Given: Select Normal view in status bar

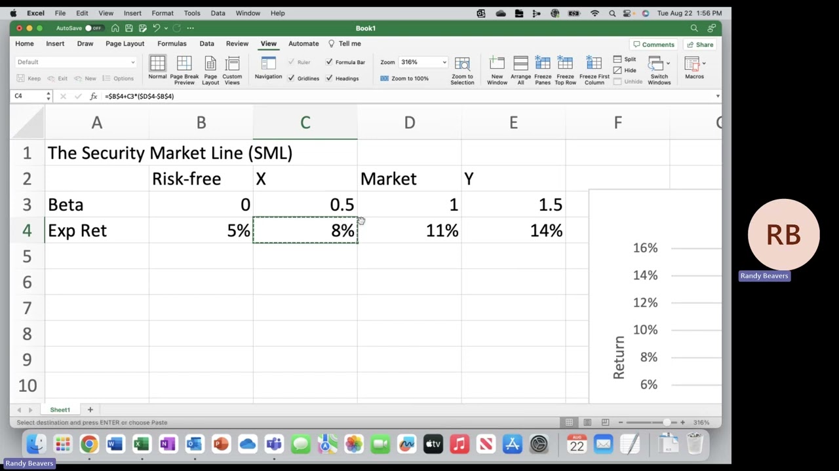Looking at the screenshot, I should (569, 423).
